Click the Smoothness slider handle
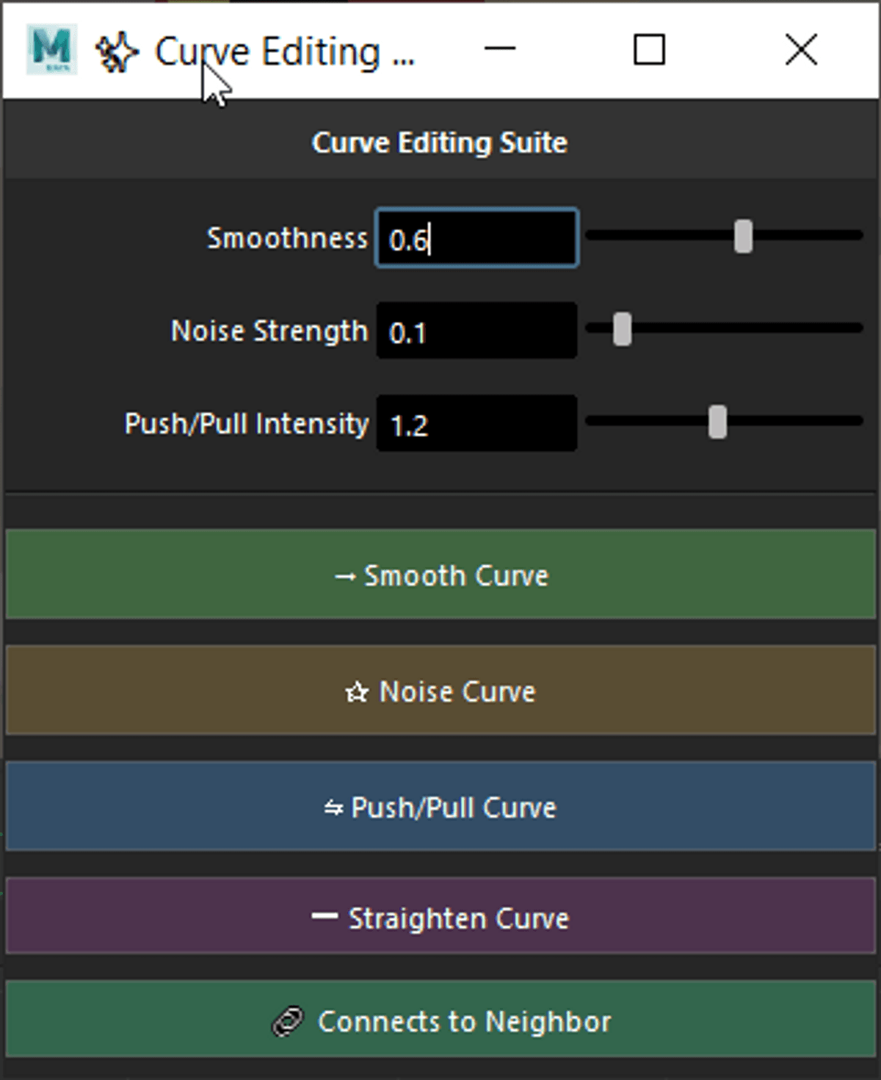881x1080 pixels. (x=743, y=237)
